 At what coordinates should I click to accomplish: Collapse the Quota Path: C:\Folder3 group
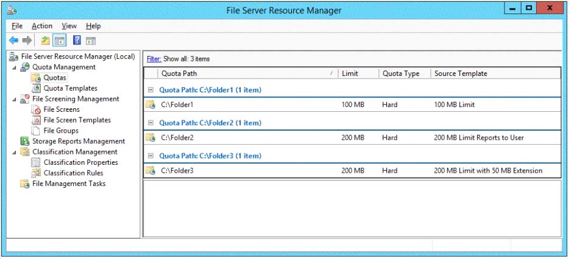151,156
